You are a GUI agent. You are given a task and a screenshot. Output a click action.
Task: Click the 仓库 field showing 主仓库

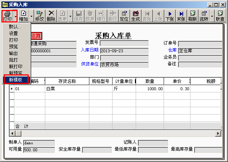point(200,51)
